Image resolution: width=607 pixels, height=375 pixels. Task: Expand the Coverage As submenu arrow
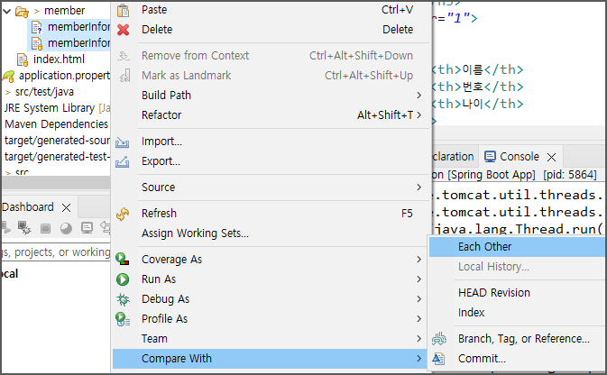418,260
